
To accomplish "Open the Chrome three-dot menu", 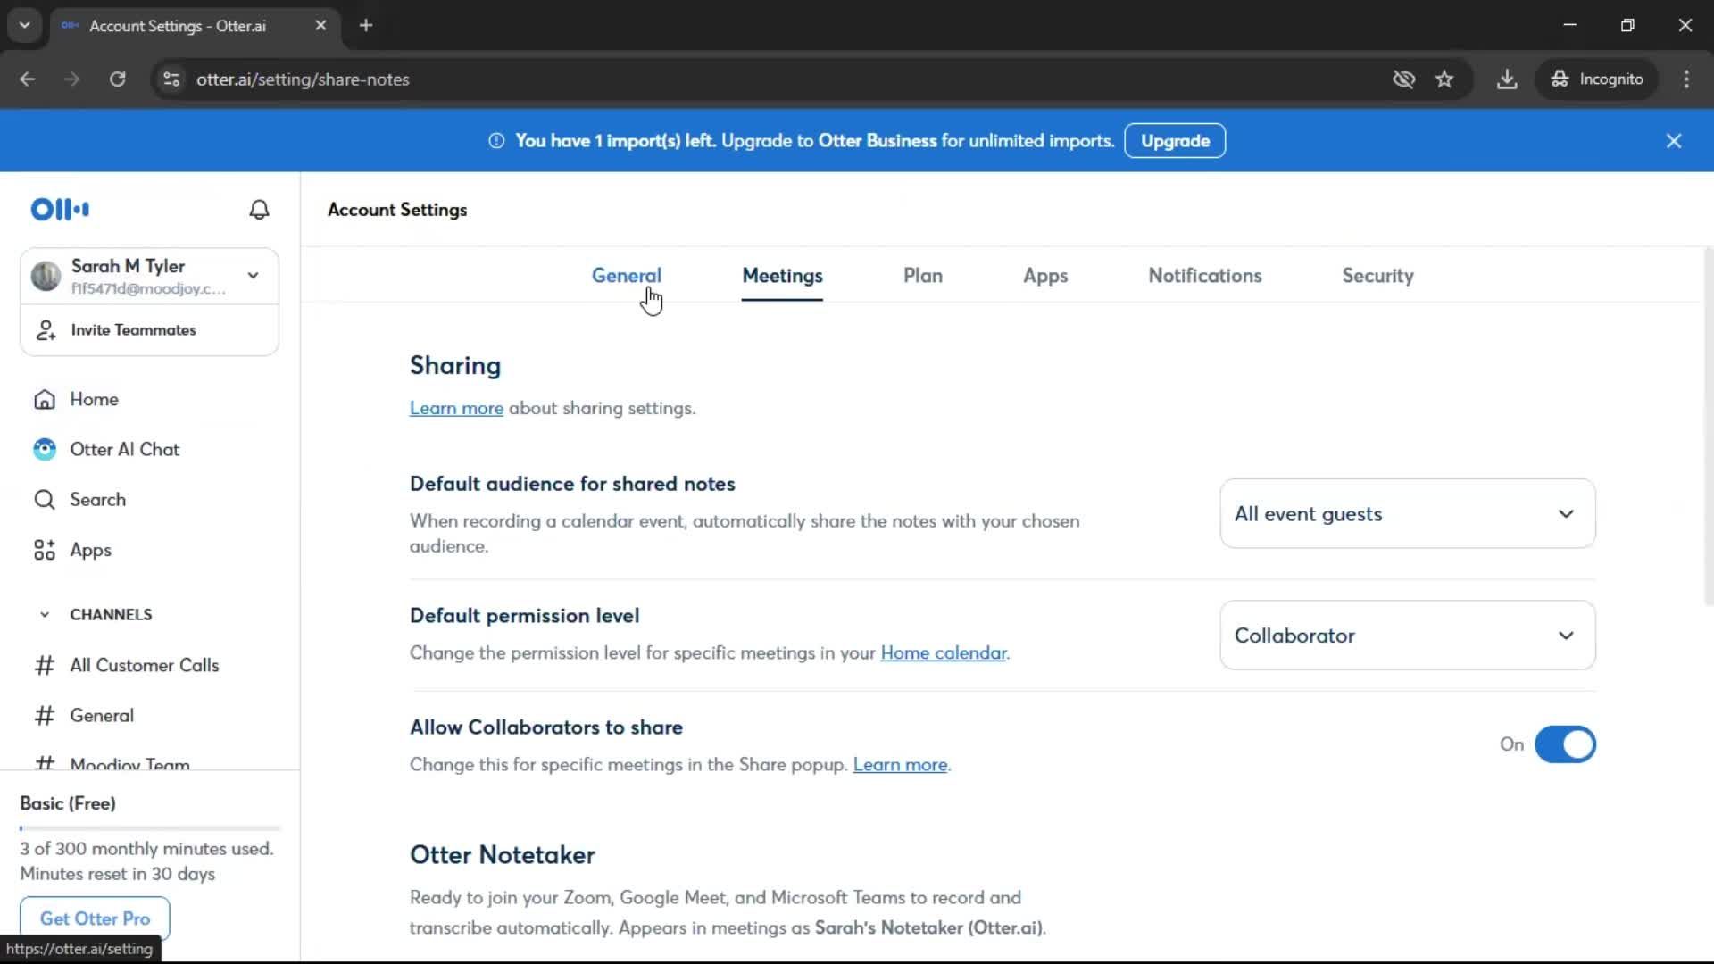I will (1686, 79).
